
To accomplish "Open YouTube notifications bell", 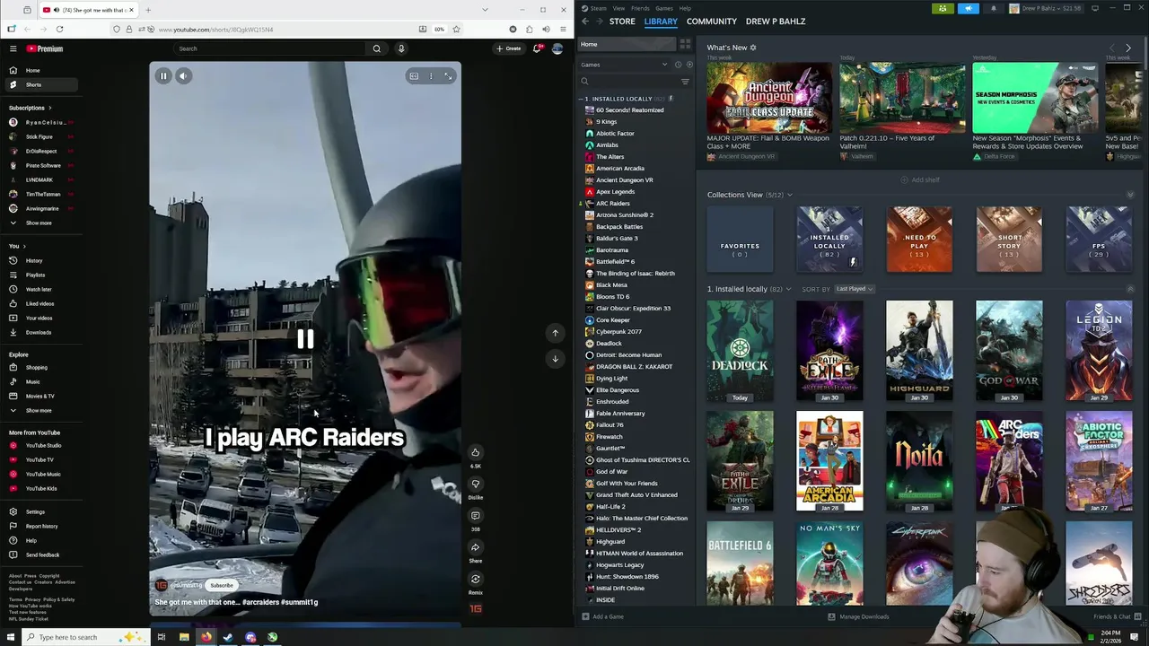I will (537, 48).
